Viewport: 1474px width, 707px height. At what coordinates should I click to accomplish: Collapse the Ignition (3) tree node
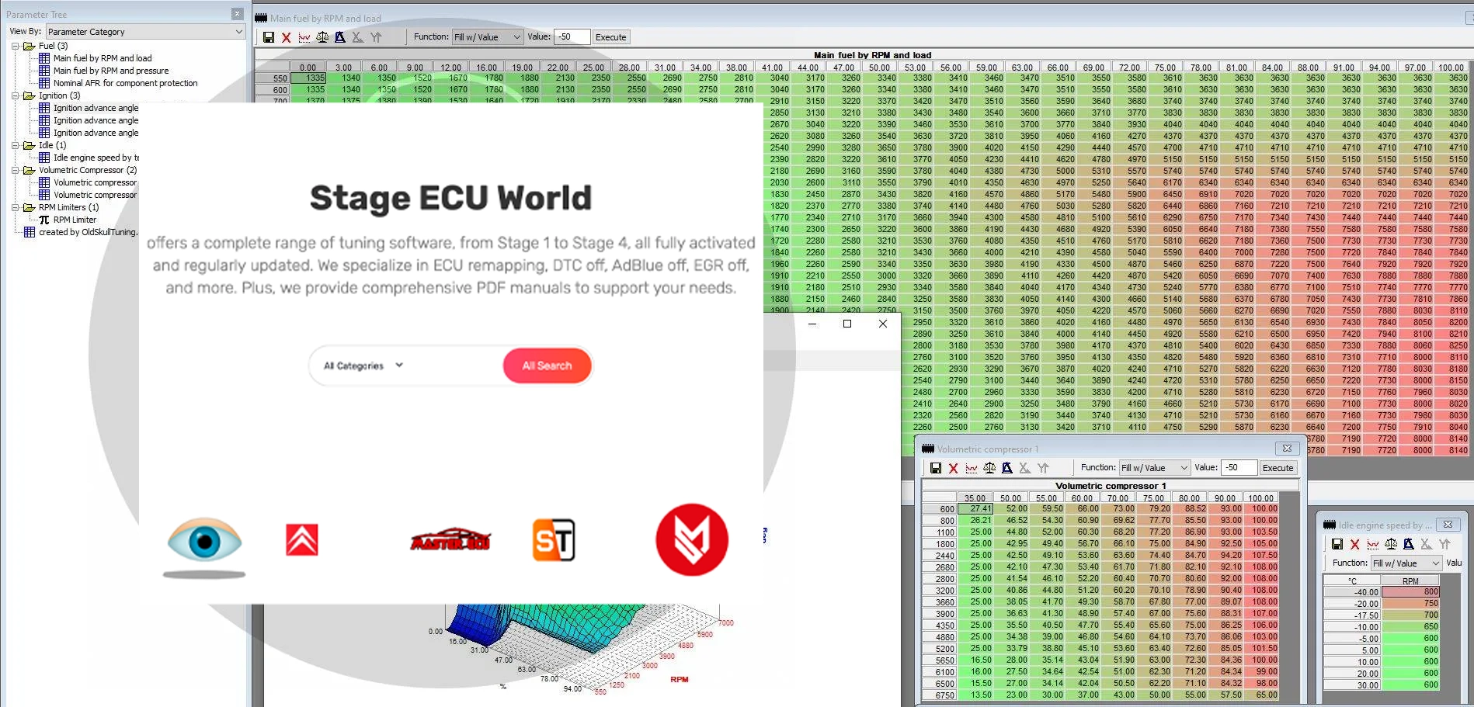pyautogui.click(x=15, y=96)
